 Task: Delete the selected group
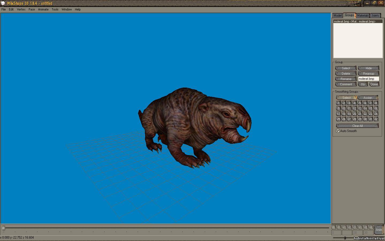(x=346, y=73)
